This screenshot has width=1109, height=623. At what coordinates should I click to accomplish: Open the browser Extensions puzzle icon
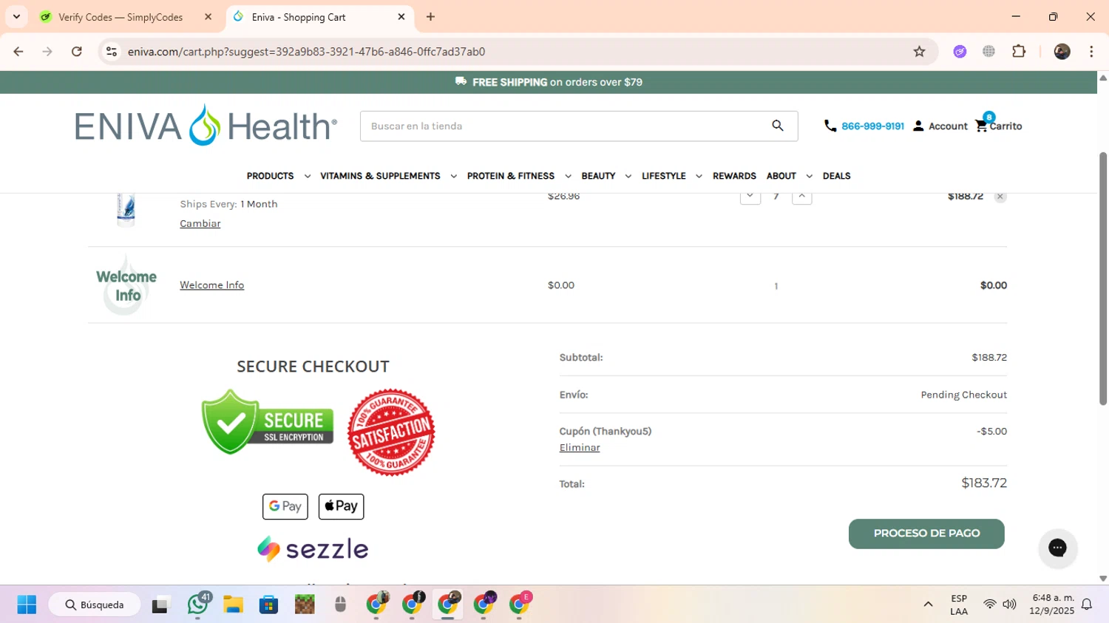pyautogui.click(x=1019, y=52)
